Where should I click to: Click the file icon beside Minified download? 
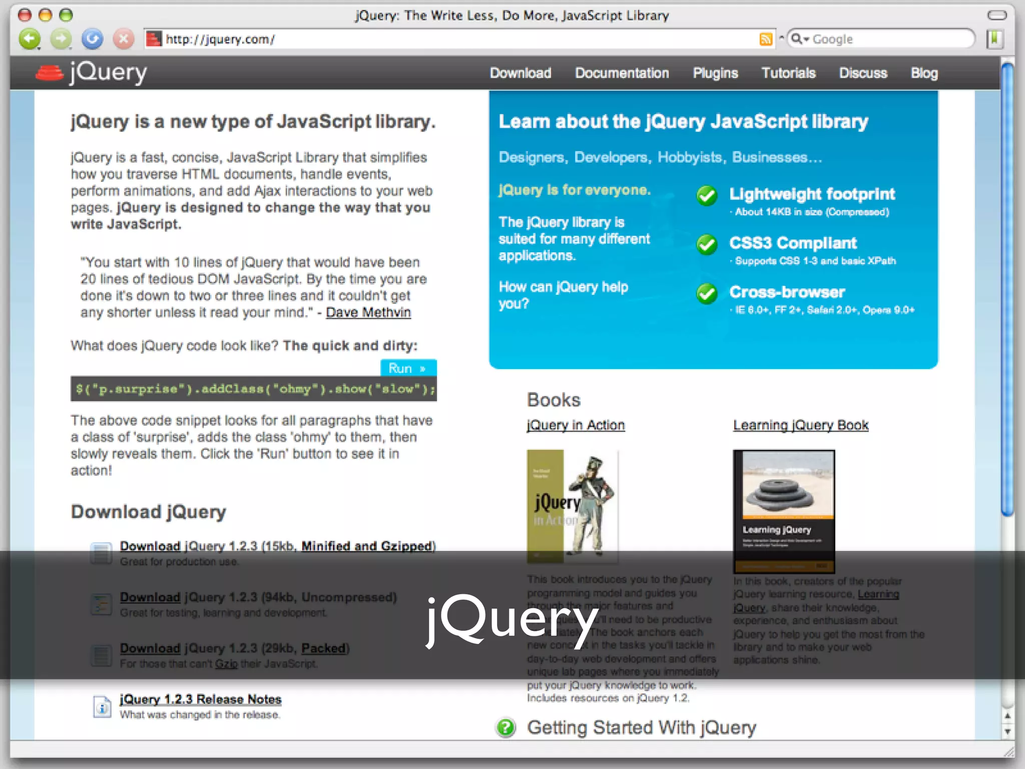(102, 553)
